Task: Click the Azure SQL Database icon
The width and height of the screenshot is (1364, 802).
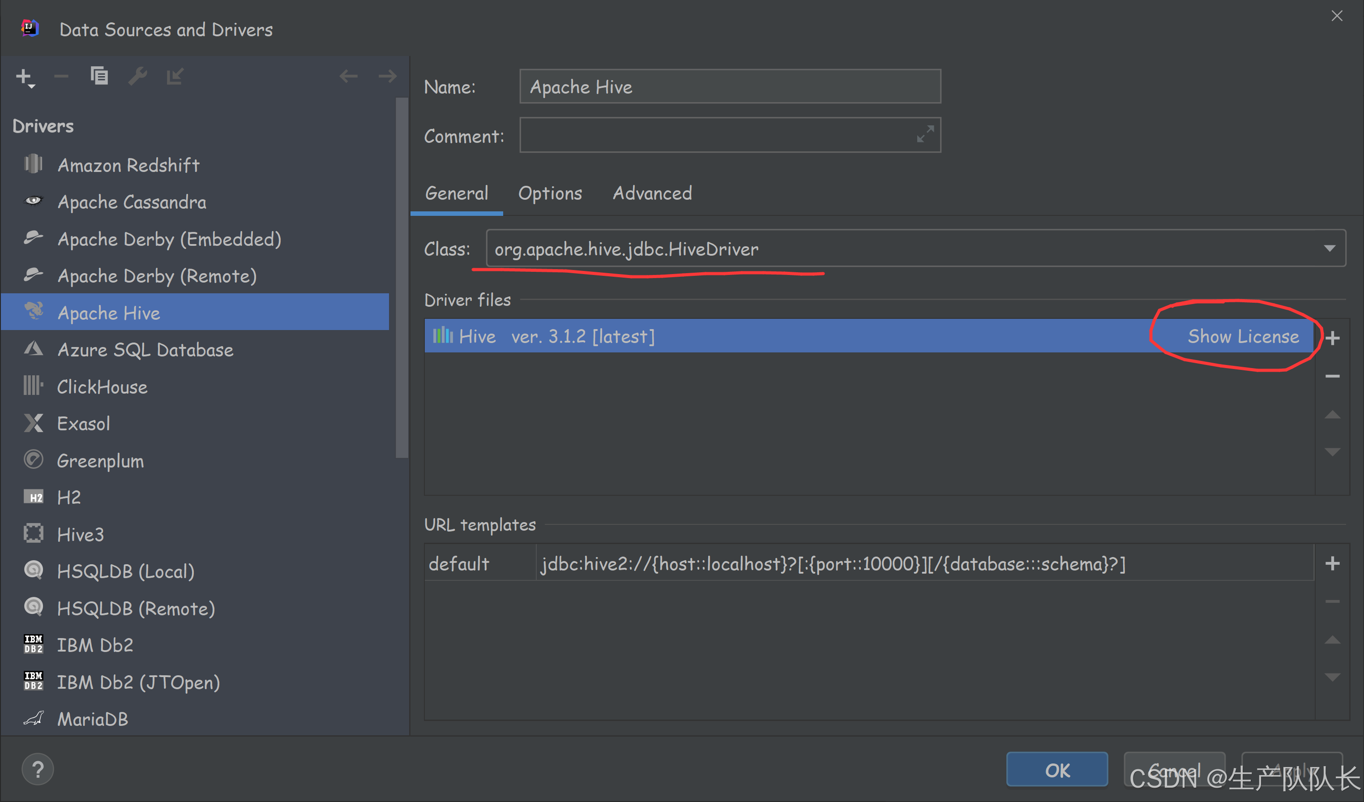Action: click(x=33, y=348)
